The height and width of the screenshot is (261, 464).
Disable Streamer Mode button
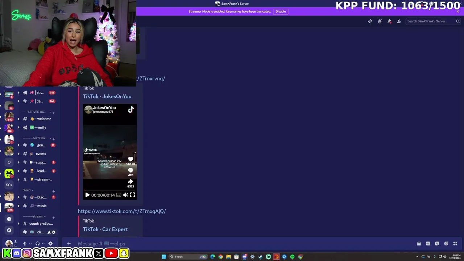coord(281,12)
